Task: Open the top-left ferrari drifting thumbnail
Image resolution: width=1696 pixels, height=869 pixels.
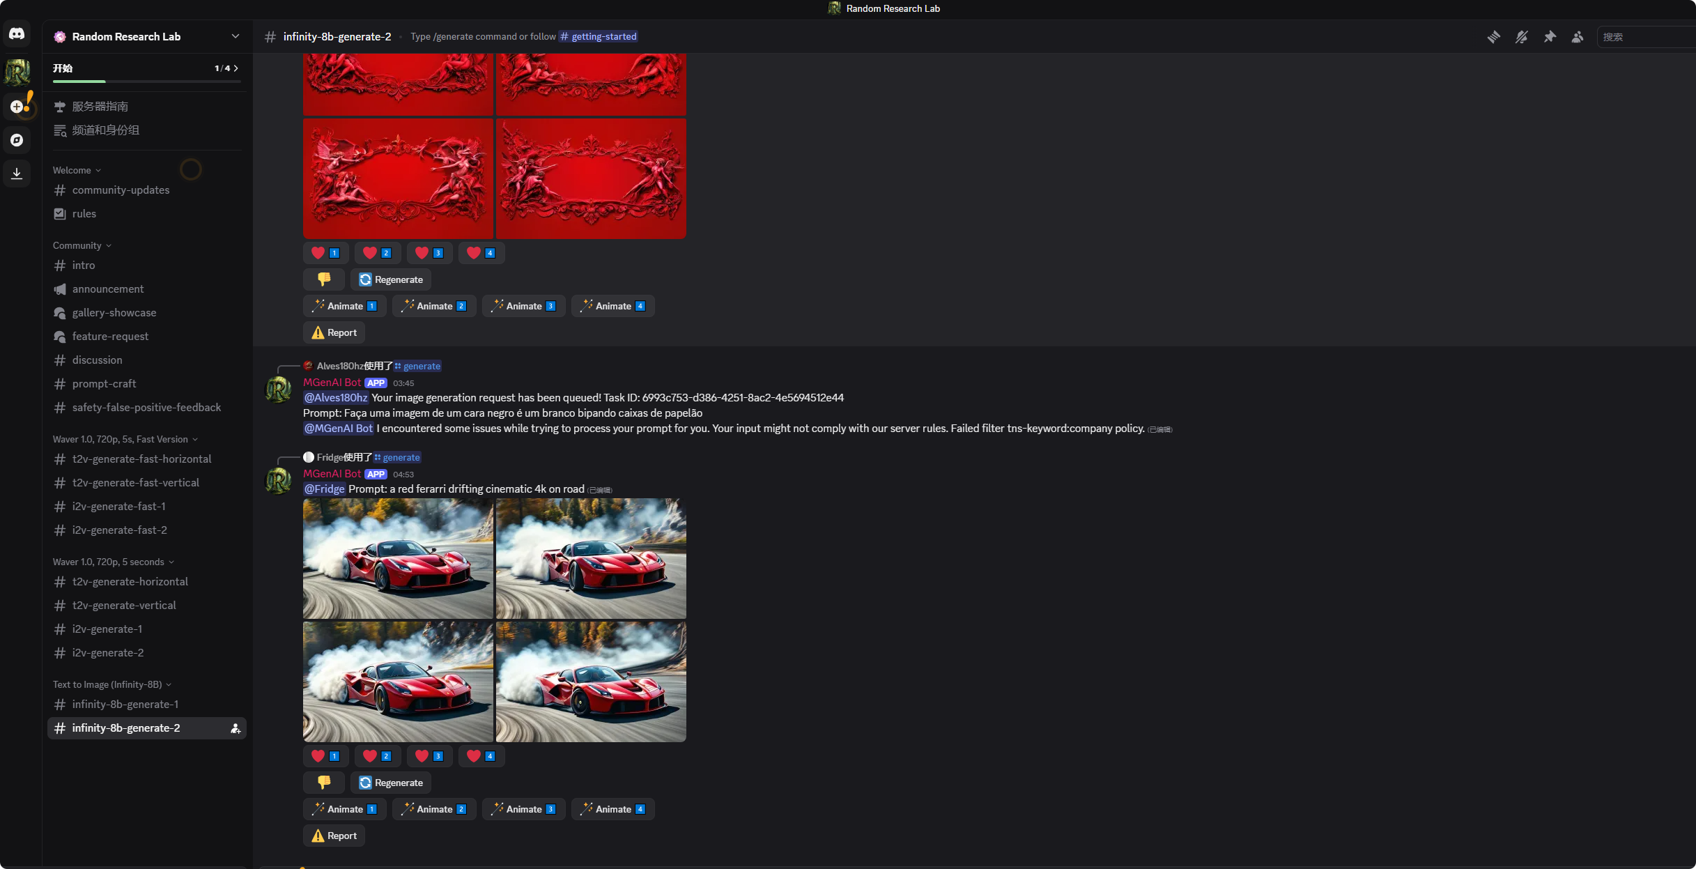Action: 398,558
